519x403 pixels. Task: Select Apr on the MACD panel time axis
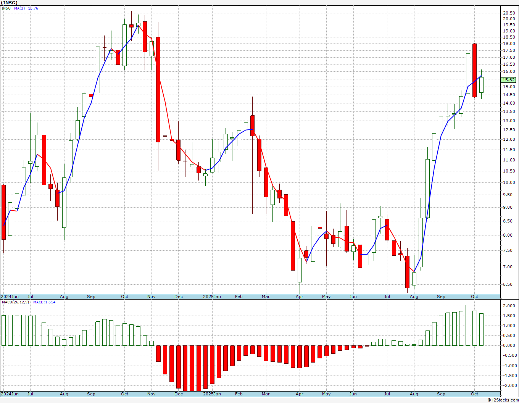300,394
